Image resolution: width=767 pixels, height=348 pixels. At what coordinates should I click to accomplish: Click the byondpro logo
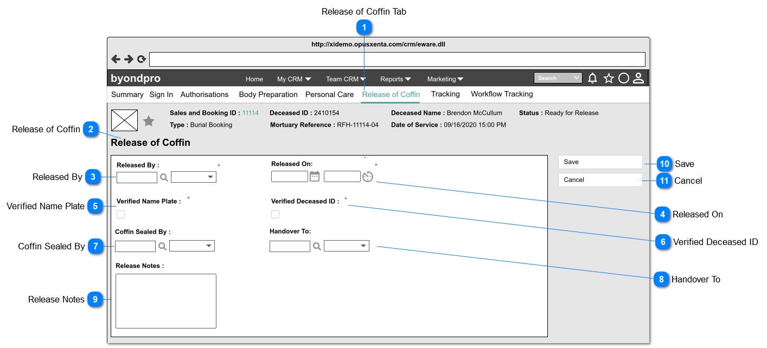point(136,79)
